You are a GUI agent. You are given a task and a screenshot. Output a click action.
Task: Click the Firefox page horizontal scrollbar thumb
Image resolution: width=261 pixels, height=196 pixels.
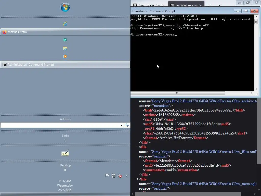pyautogui.click(x=188, y=194)
